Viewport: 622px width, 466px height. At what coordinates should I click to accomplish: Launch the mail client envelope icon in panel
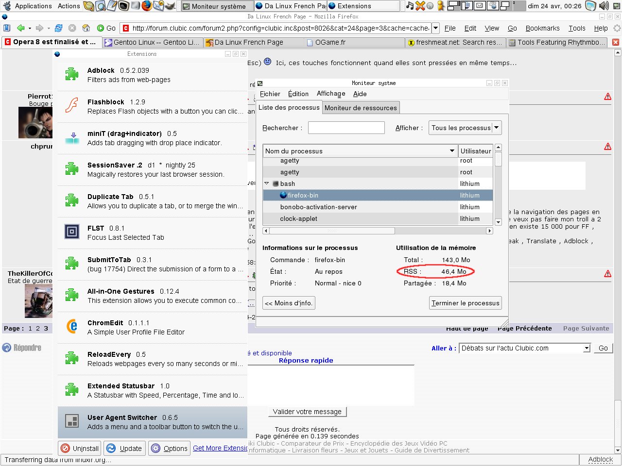tap(158, 6)
